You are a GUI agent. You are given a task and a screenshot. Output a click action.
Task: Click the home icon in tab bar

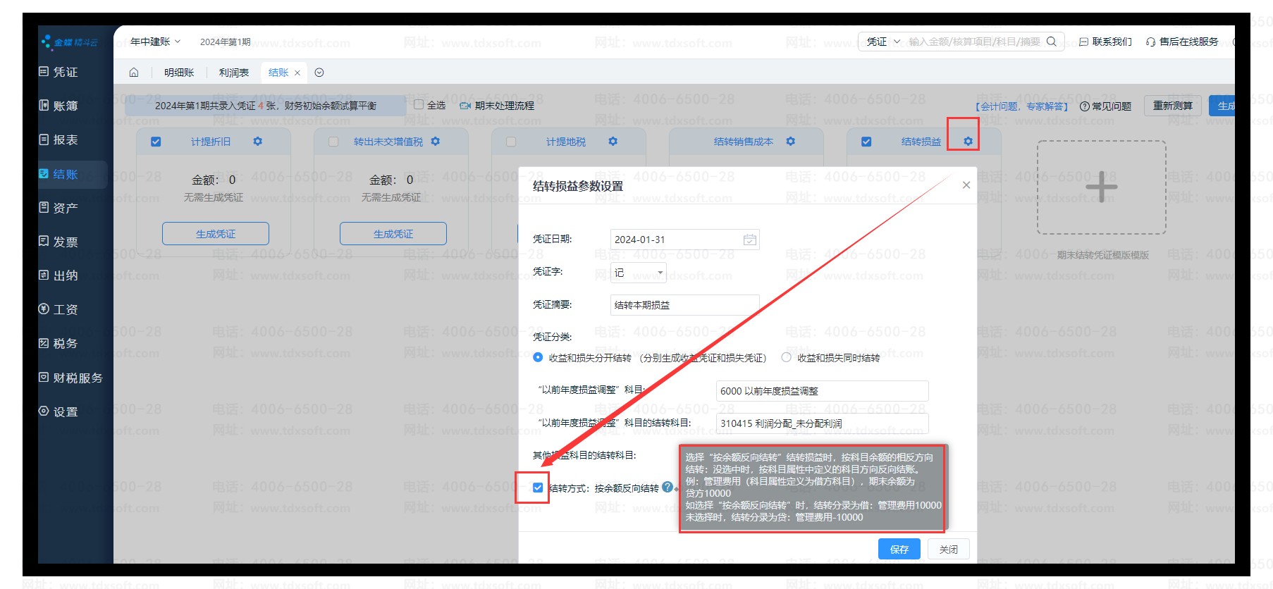[134, 73]
